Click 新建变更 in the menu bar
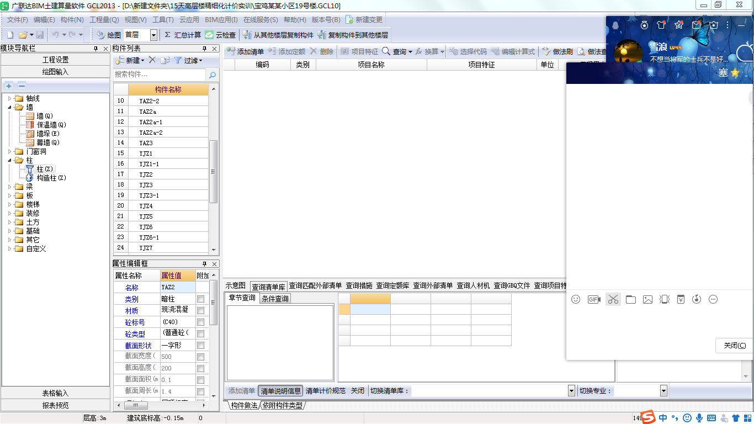754x424 pixels. [x=364, y=19]
